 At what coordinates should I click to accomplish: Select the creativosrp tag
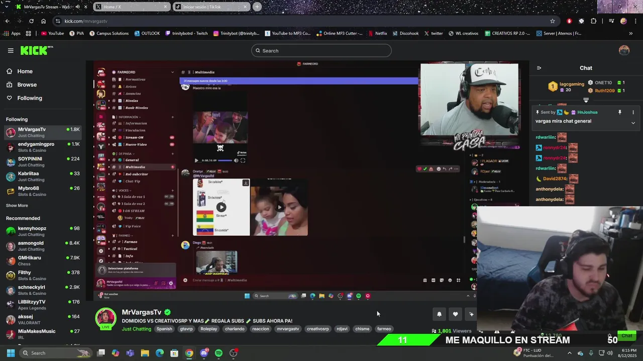coord(318,329)
